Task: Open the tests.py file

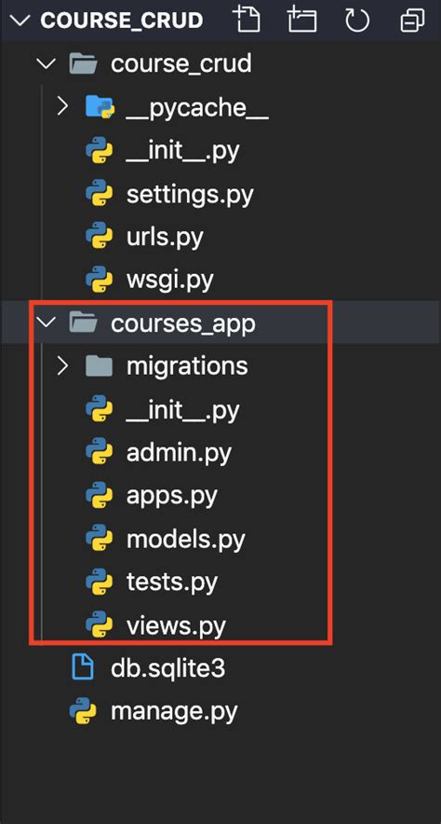Action: pos(172,583)
